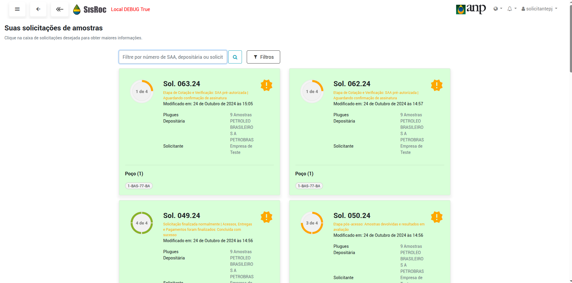Open the hamburger menu

pyautogui.click(x=17, y=9)
